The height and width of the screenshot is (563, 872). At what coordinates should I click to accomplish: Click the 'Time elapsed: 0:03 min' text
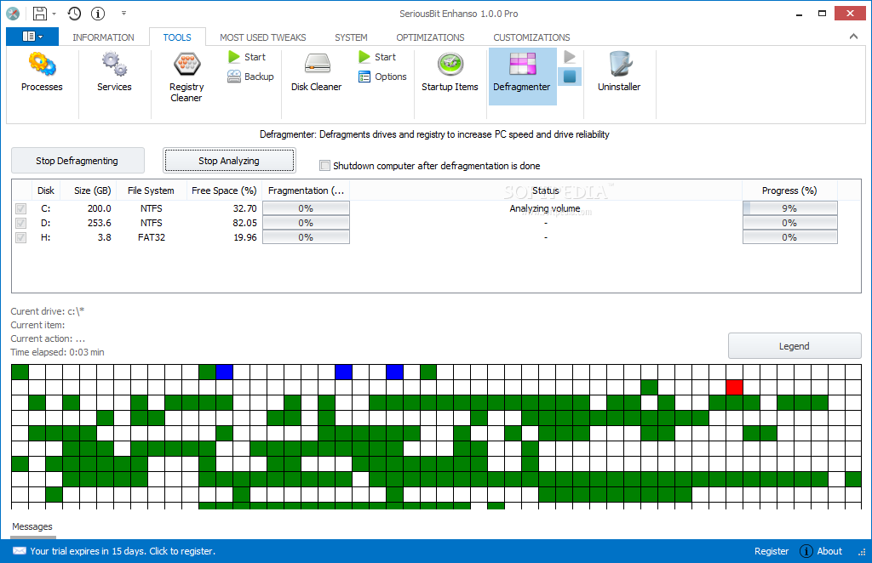click(57, 352)
